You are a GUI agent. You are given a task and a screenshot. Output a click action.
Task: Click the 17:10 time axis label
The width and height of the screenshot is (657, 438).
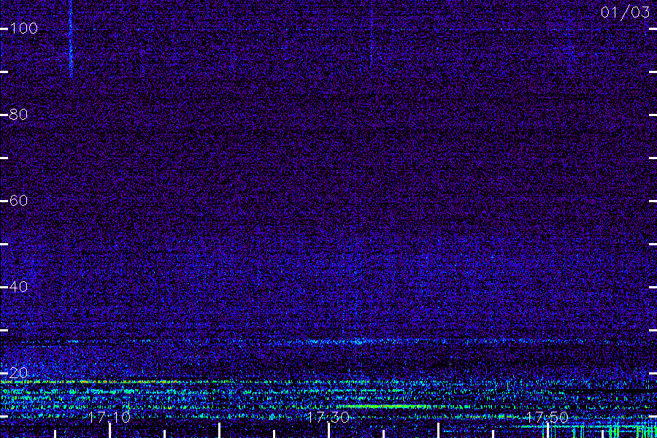(x=109, y=417)
